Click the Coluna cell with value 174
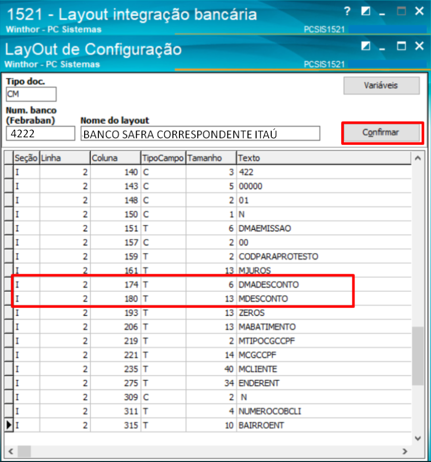The height and width of the screenshot is (462, 431). (115, 285)
